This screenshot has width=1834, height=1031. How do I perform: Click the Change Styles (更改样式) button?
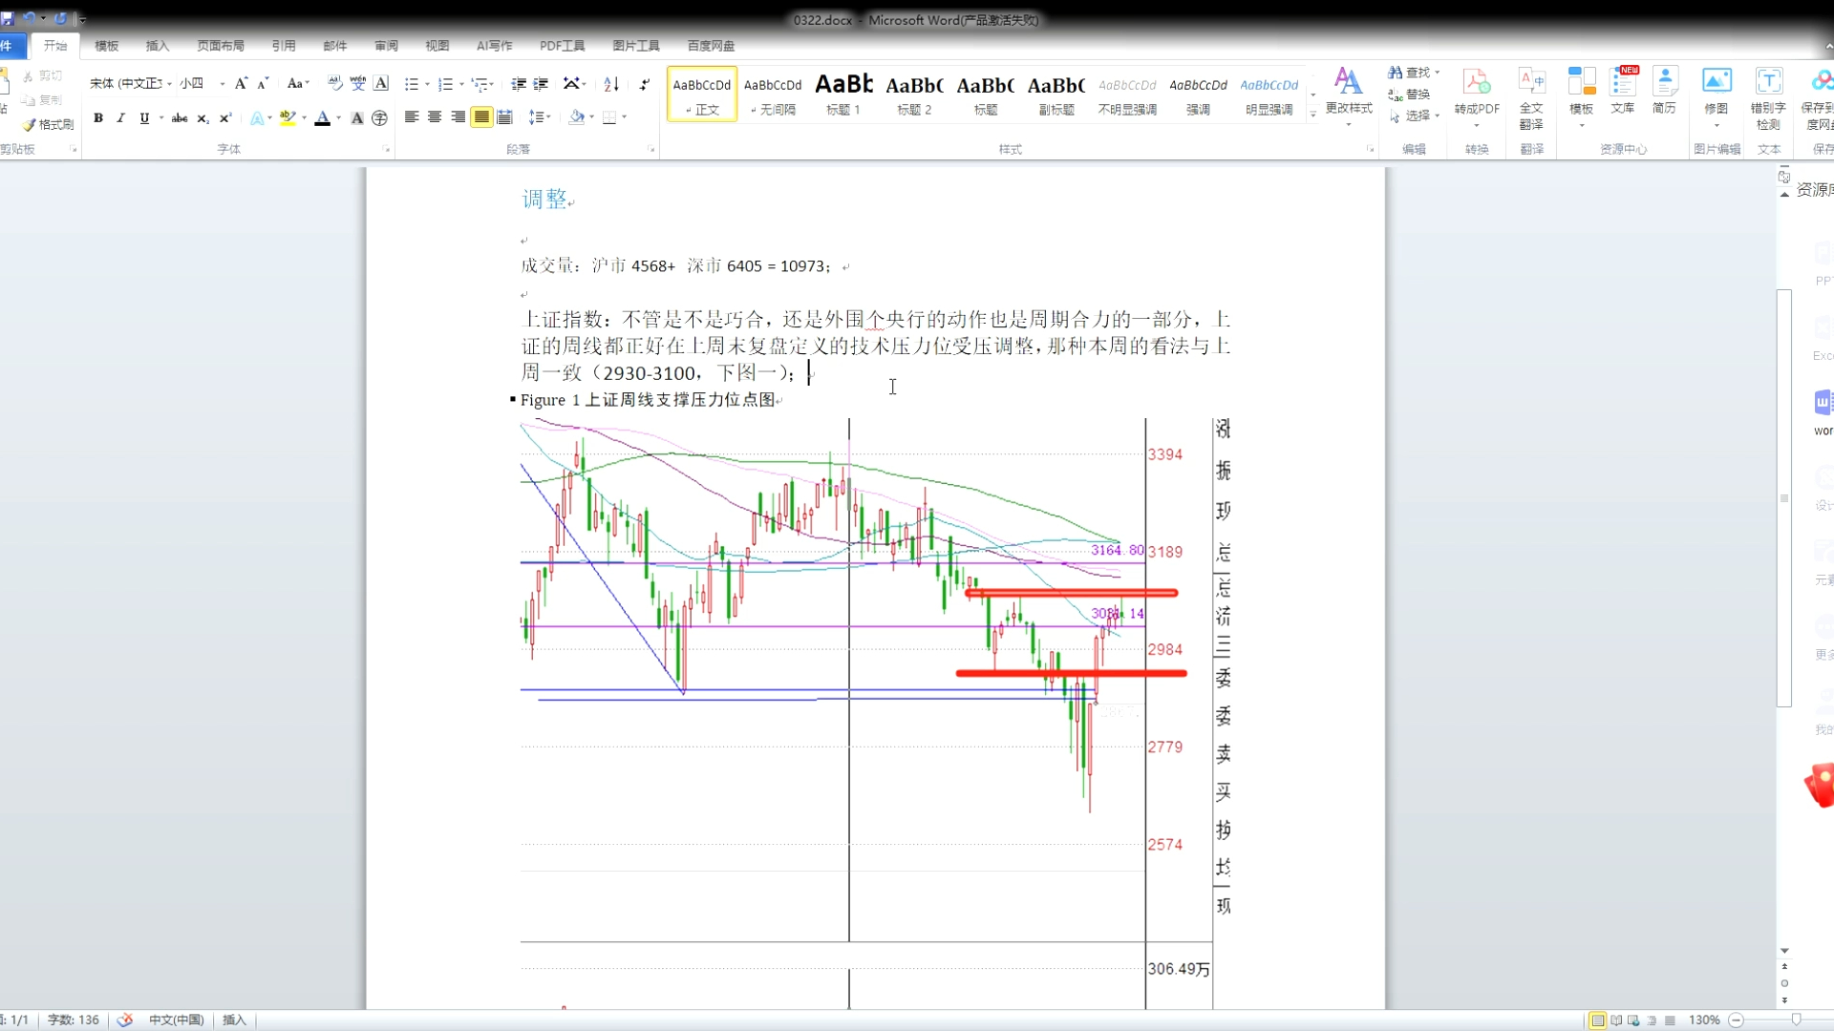(1349, 95)
